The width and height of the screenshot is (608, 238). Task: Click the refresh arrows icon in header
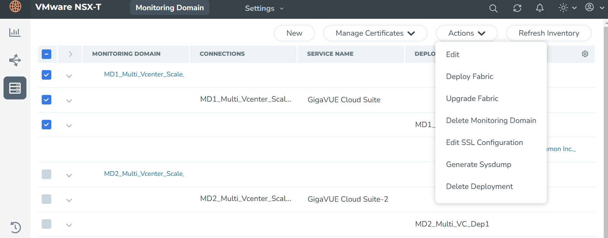coord(517,8)
